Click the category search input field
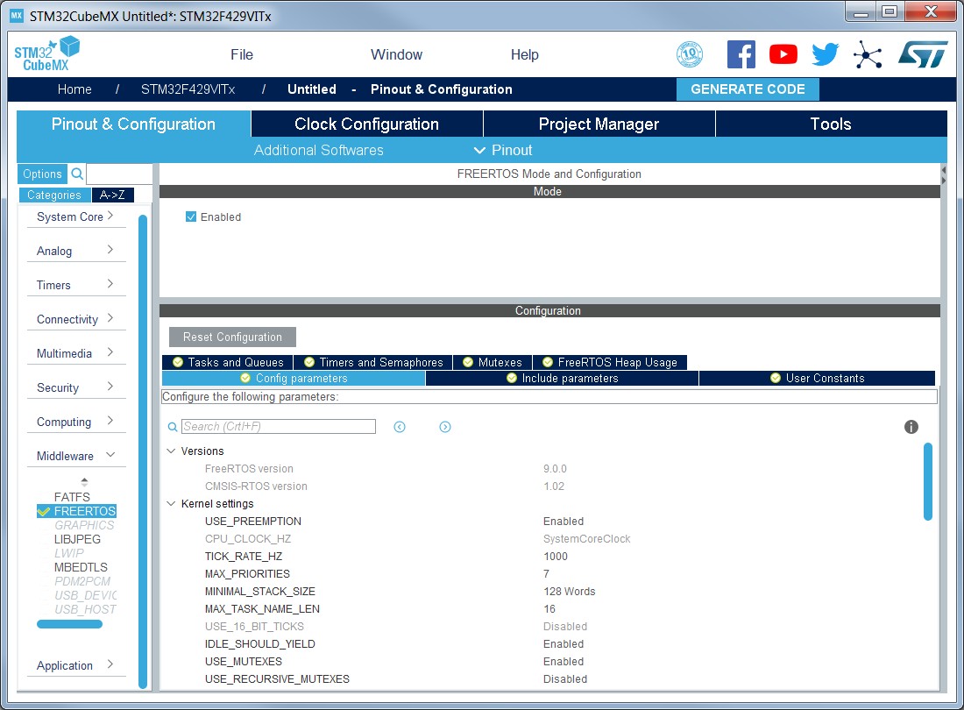The image size is (964, 710). click(x=119, y=174)
